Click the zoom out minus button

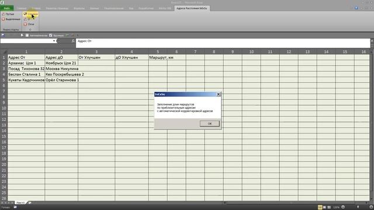click(343, 207)
